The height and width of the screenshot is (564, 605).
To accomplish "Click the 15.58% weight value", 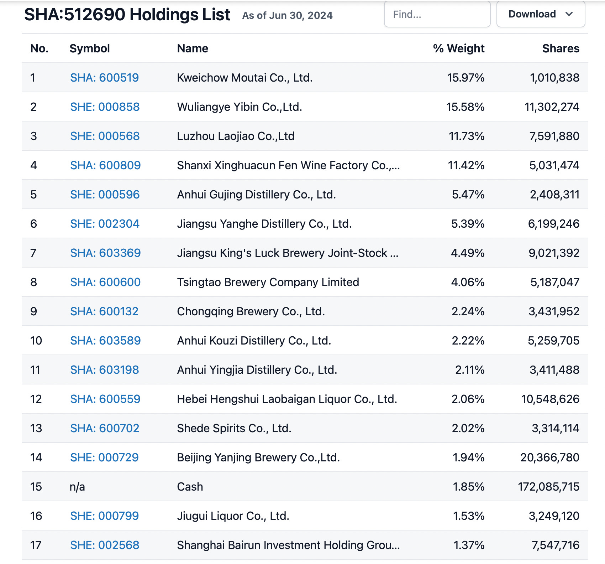I will (465, 107).
